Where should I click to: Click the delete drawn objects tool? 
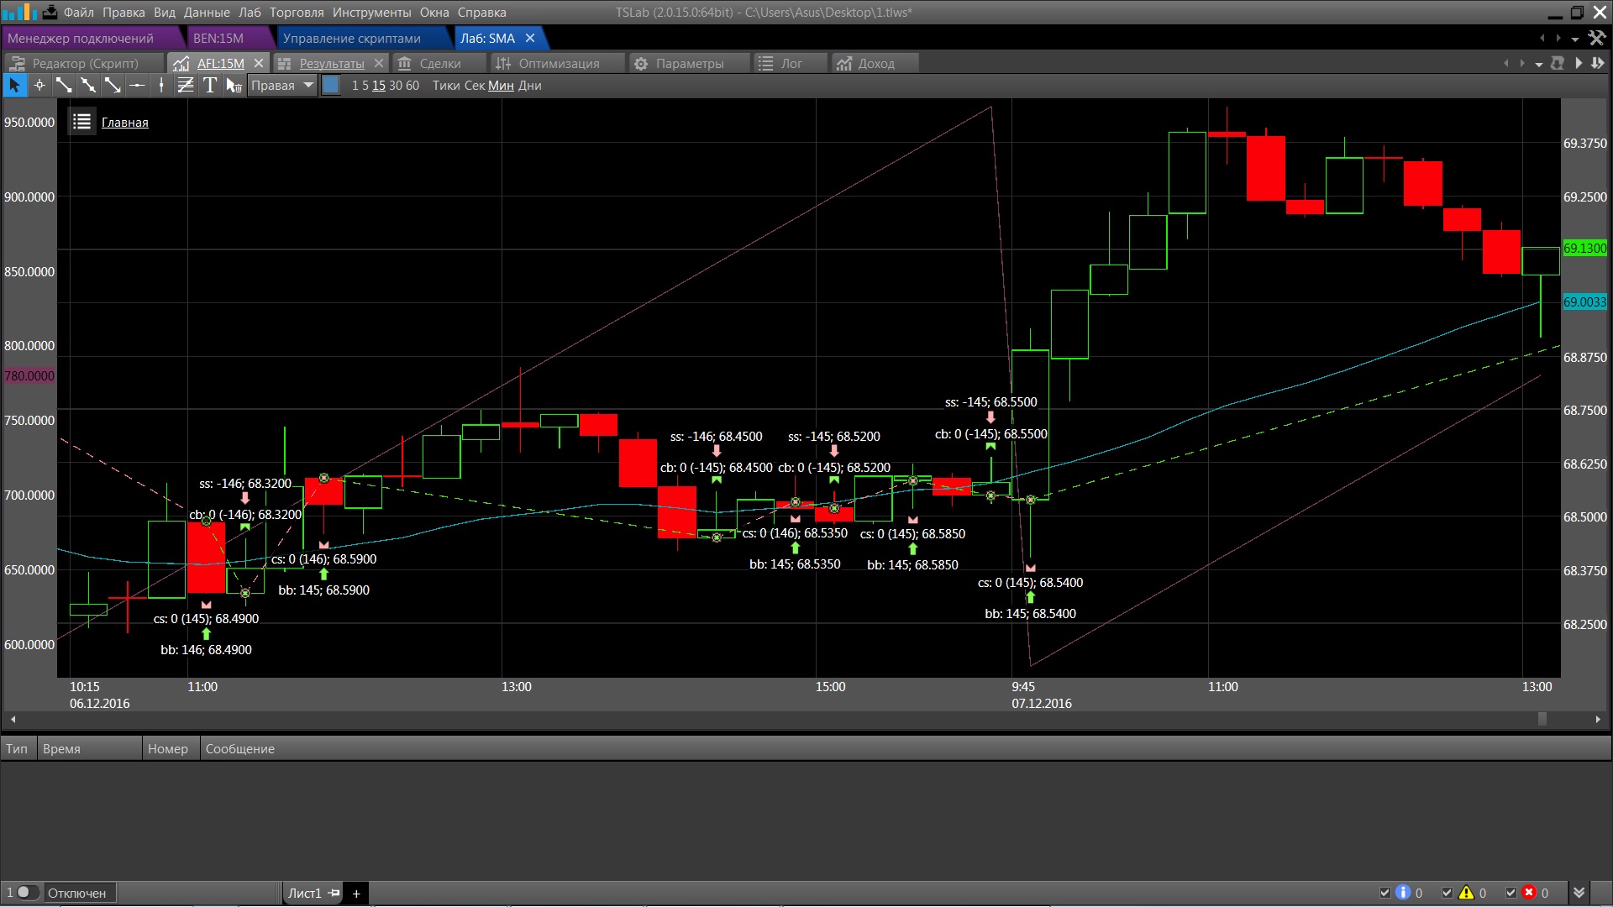pos(234,85)
